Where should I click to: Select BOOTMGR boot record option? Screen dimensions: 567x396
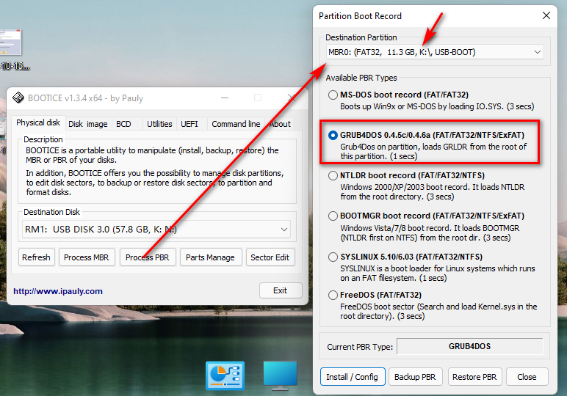(x=333, y=216)
